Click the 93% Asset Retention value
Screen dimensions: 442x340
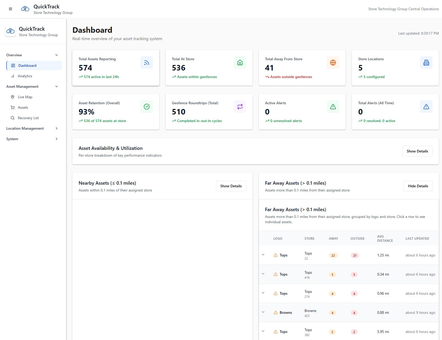(86, 112)
